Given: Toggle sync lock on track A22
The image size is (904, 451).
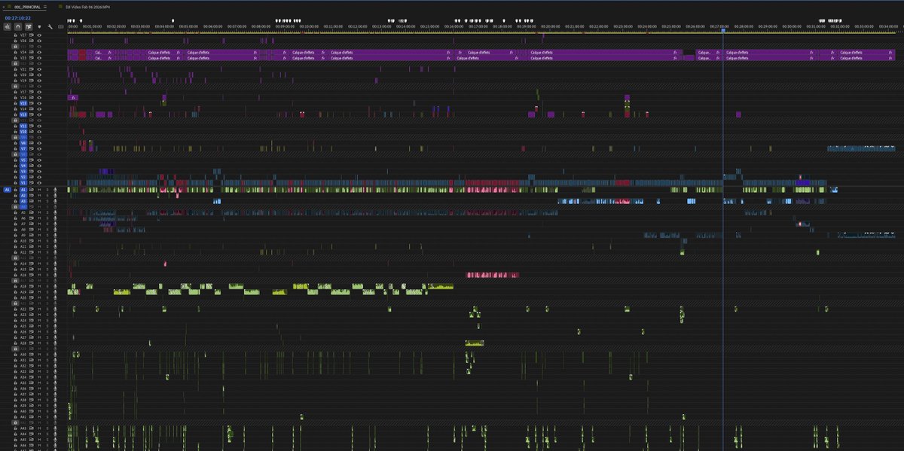Looking at the screenshot, I should click(32, 309).
